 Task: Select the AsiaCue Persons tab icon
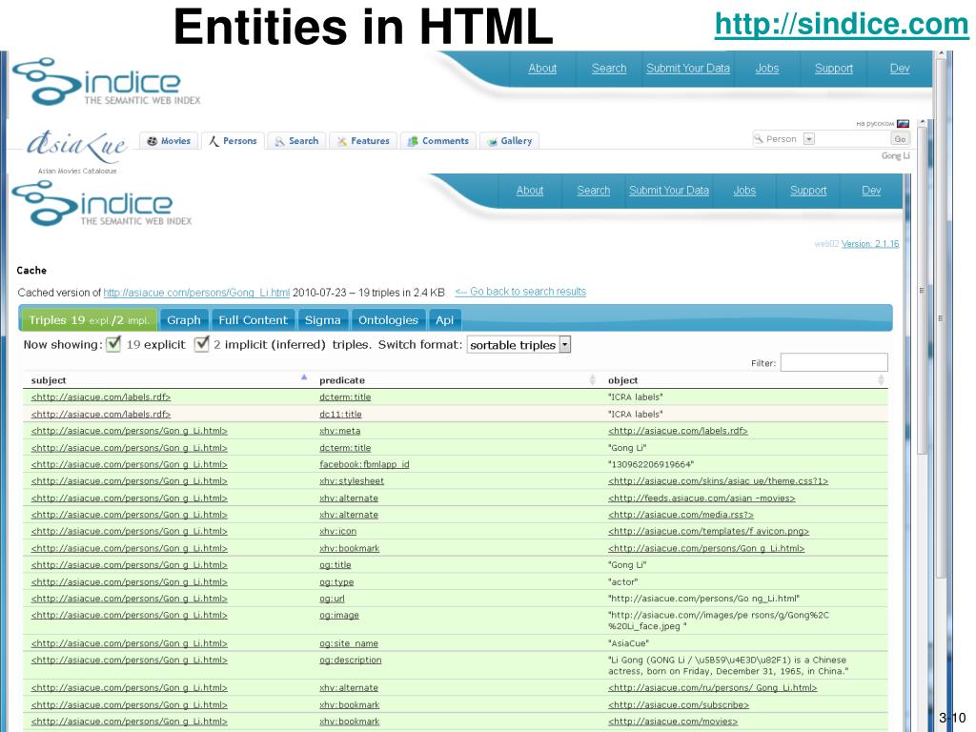click(x=213, y=141)
